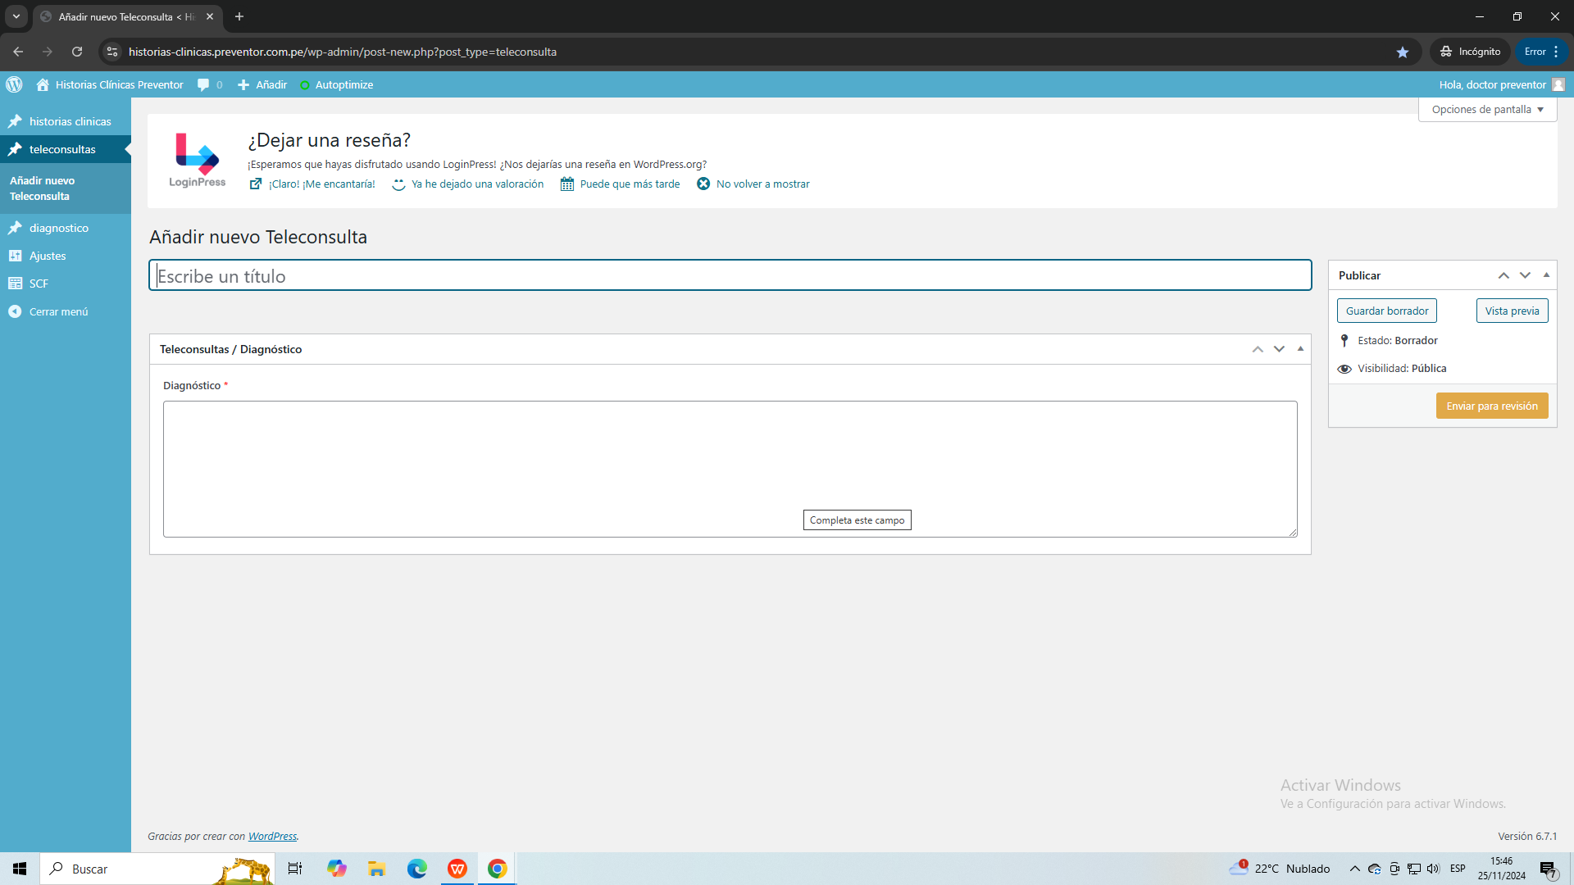Collapse the Teleconsultas / Diagnóstico panel
Image resolution: width=1574 pixels, height=885 pixels.
(x=1300, y=349)
